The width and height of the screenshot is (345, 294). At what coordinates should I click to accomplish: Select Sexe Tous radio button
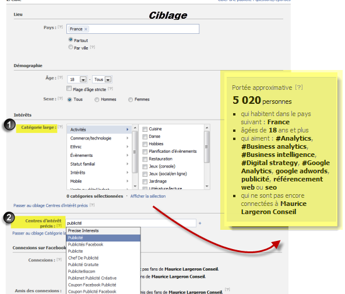point(69,100)
